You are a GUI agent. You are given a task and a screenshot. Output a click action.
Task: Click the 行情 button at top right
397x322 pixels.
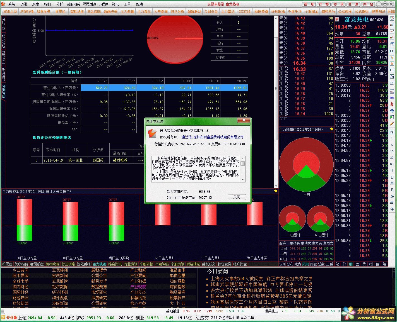324,4
